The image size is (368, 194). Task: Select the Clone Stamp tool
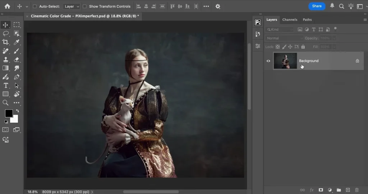coord(5,60)
